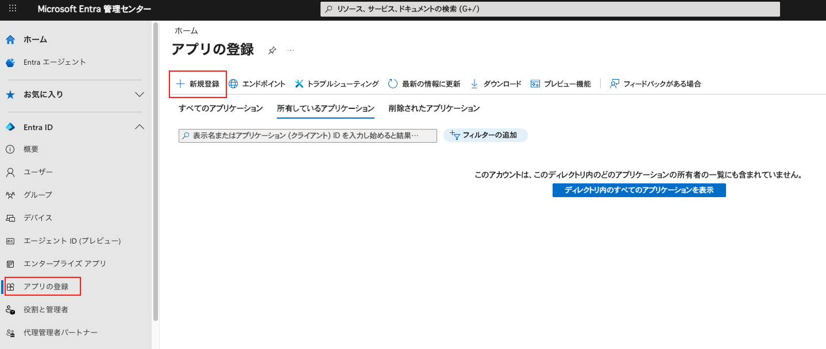Click the エンタープライズ アプリ icon
Viewport: 826px width, 349px height.
[10, 264]
